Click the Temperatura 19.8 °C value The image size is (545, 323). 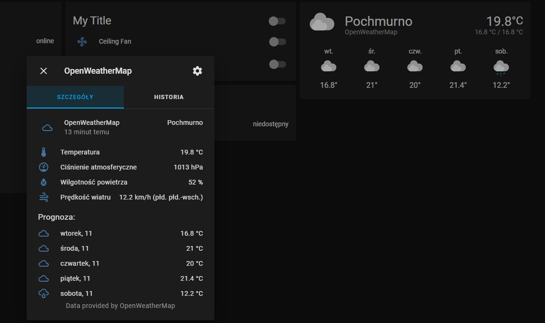pos(191,152)
